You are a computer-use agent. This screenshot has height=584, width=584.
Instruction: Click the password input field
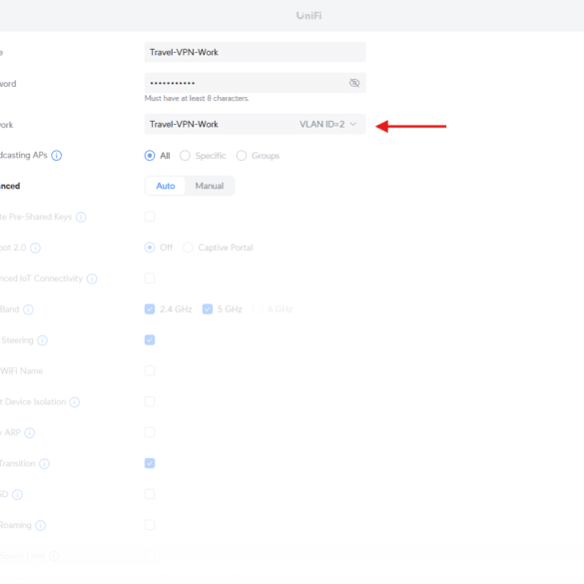tap(256, 83)
